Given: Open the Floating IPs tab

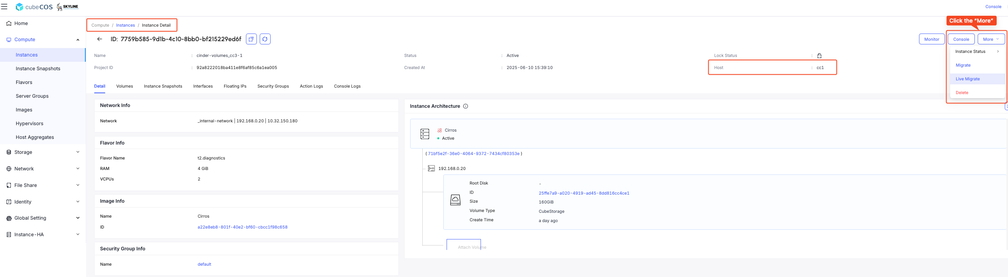Looking at the screenshot, I should tap(235, 86).
